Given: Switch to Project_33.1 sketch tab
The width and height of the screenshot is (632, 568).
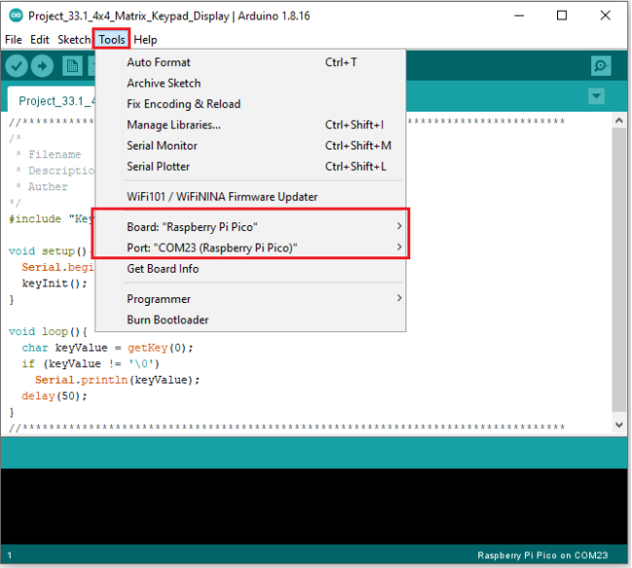Looking at the screenshot, I should [x=52, y=100].
